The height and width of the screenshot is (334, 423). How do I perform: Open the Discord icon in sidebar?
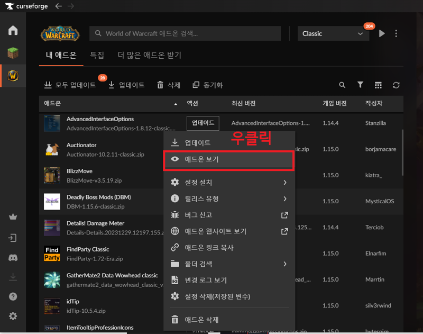click(x=13, y=258)
